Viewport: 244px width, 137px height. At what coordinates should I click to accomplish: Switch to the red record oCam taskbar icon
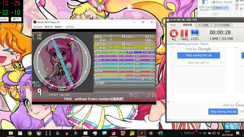point(151,133)
